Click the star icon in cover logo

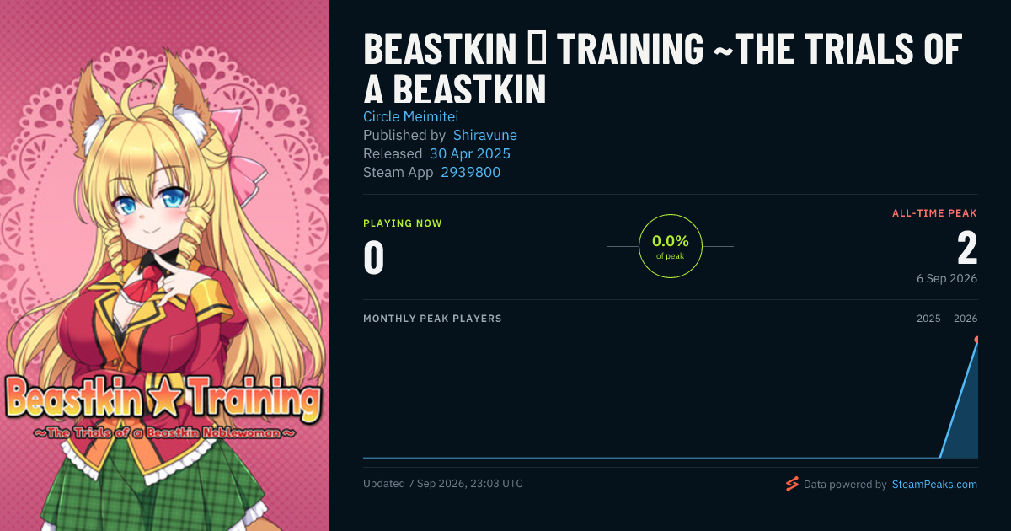(x=164, y=396)
